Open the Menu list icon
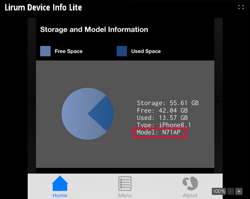This screenshot has width=250, height=199. click(x=125, y=184)
